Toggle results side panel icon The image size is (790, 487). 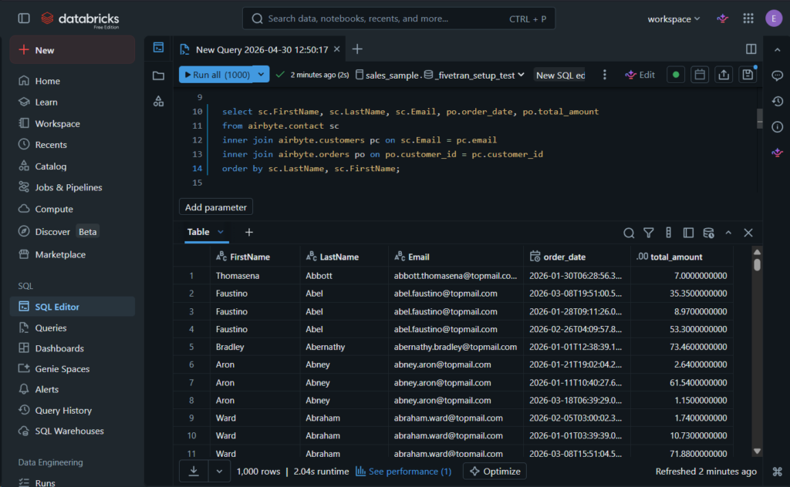pos(688,233)
